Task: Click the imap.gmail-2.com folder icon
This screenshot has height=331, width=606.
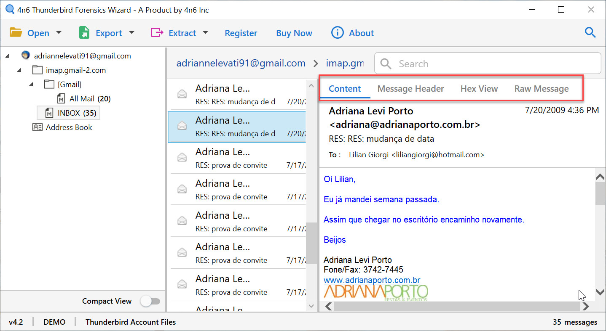Action: point(38,70)
